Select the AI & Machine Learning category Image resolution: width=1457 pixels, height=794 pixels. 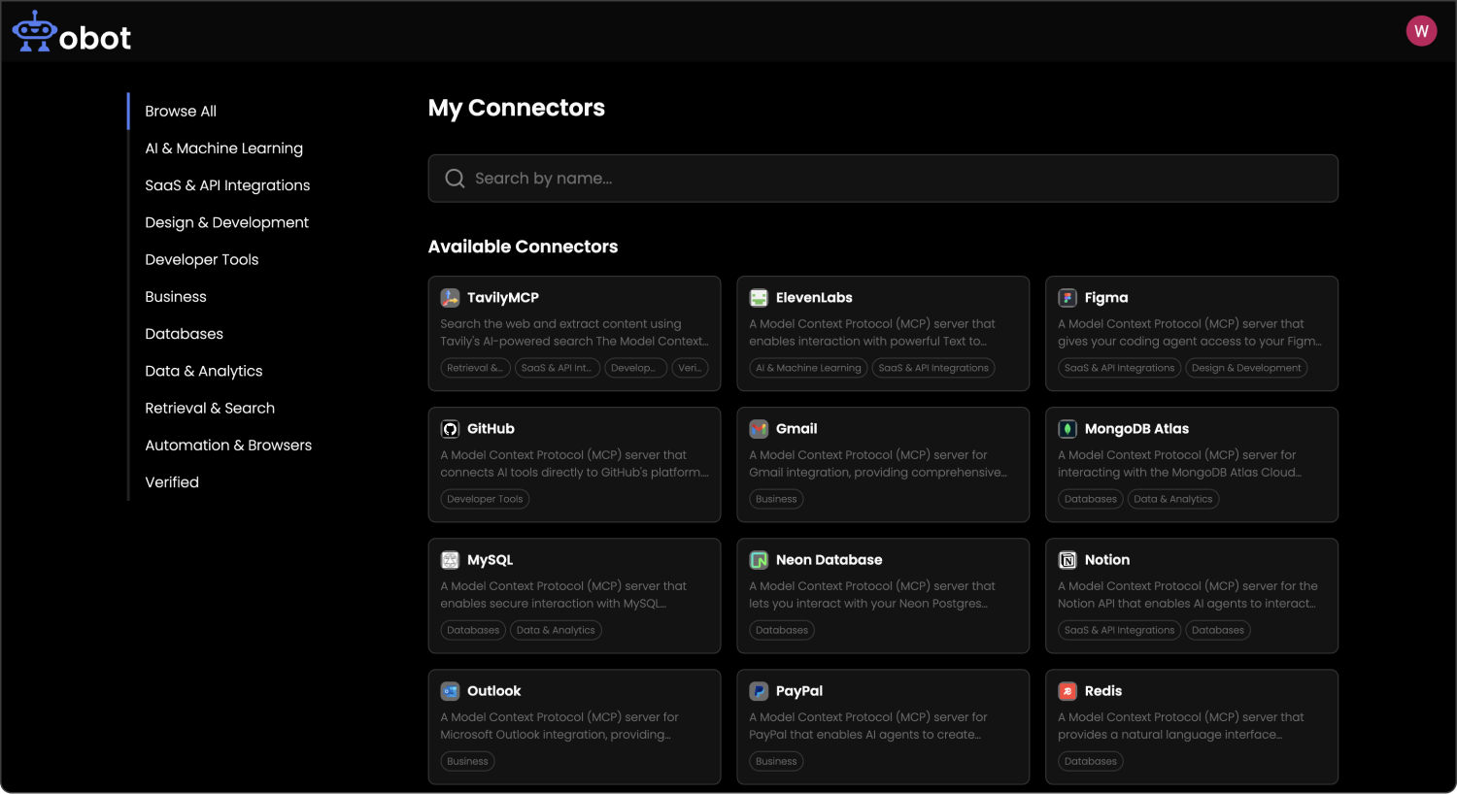(x=223, y=149)
